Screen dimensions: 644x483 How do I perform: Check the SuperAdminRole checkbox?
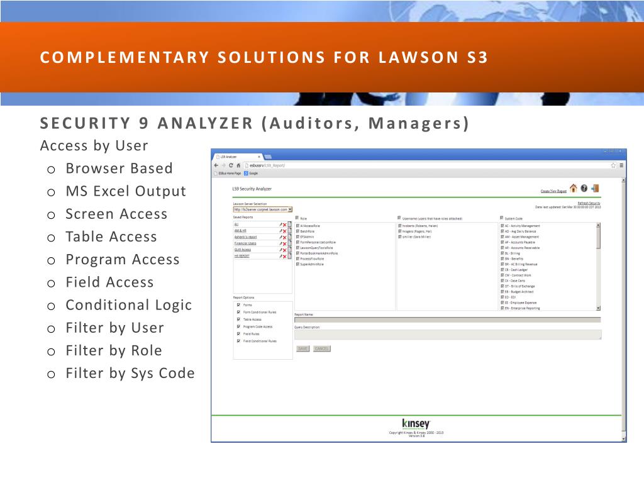tap(297, 264)
